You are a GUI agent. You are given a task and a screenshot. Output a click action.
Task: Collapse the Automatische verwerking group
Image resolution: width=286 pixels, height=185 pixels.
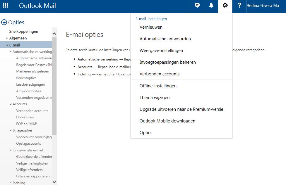[11, 52]
